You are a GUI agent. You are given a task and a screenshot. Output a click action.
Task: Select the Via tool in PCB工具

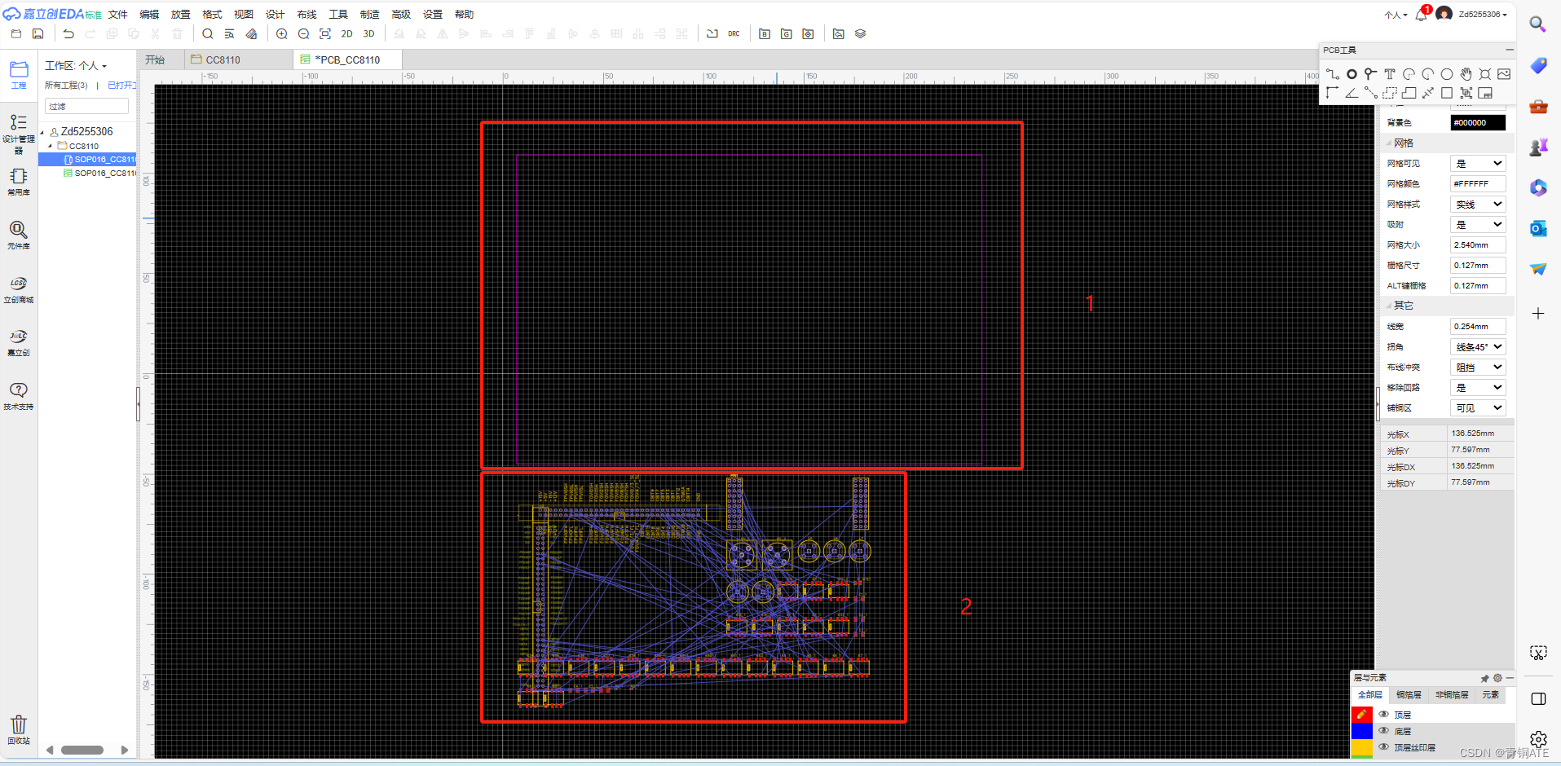coord(1370,74)
